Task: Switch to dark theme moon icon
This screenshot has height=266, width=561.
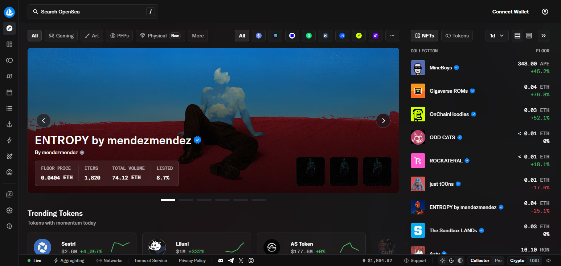Action: (451, 261)
